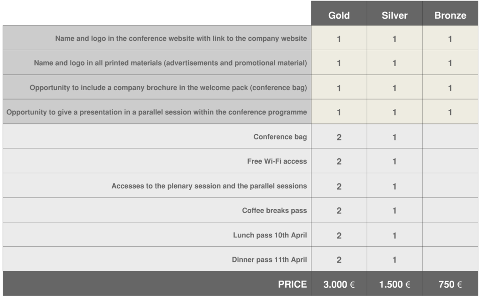Screen dimensions: 481x298
Task: Click the Dinner pass 11th April label
Action: pyautogui.click(x=269, y=260)
